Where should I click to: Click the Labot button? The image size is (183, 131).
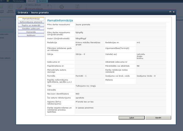132,118
